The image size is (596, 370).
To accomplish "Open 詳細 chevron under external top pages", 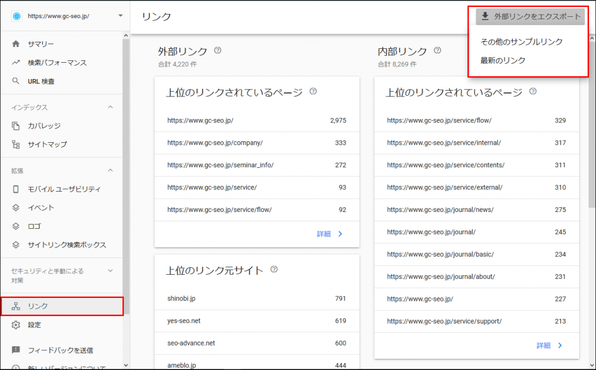I will (340, 234).
